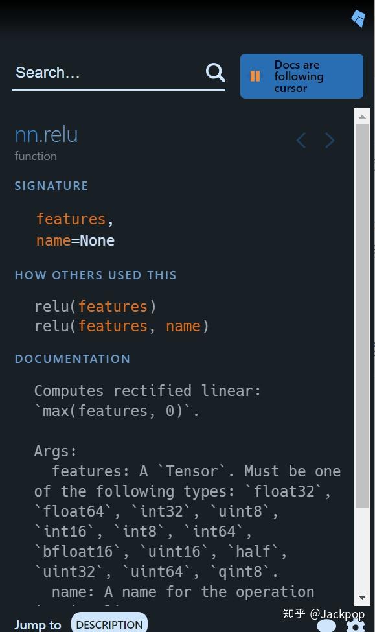This screenshot has height=632, width=375.
Task: Jump to the DESCRIPTION section
Action: point(109,624)
